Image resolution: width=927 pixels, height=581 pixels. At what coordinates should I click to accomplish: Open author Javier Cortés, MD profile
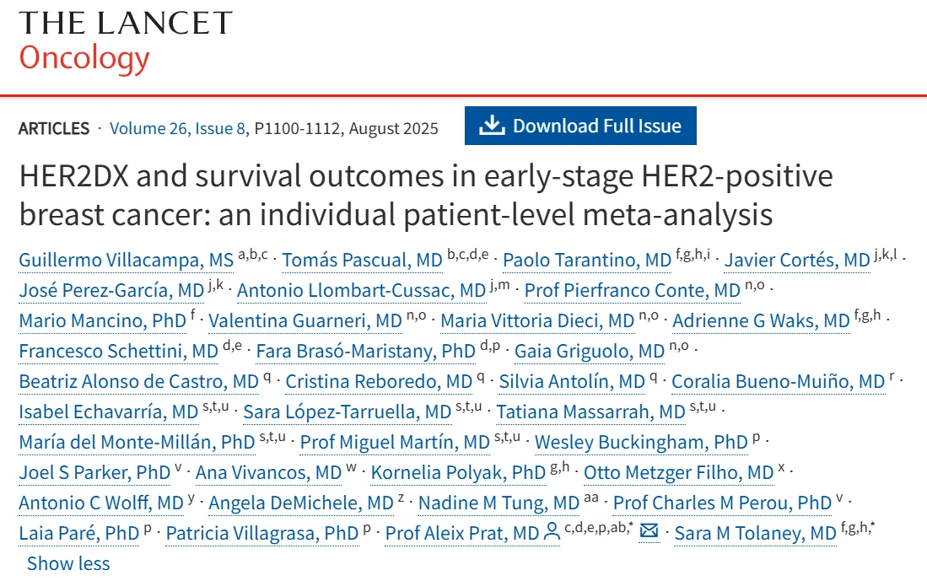tap(797, 260)
